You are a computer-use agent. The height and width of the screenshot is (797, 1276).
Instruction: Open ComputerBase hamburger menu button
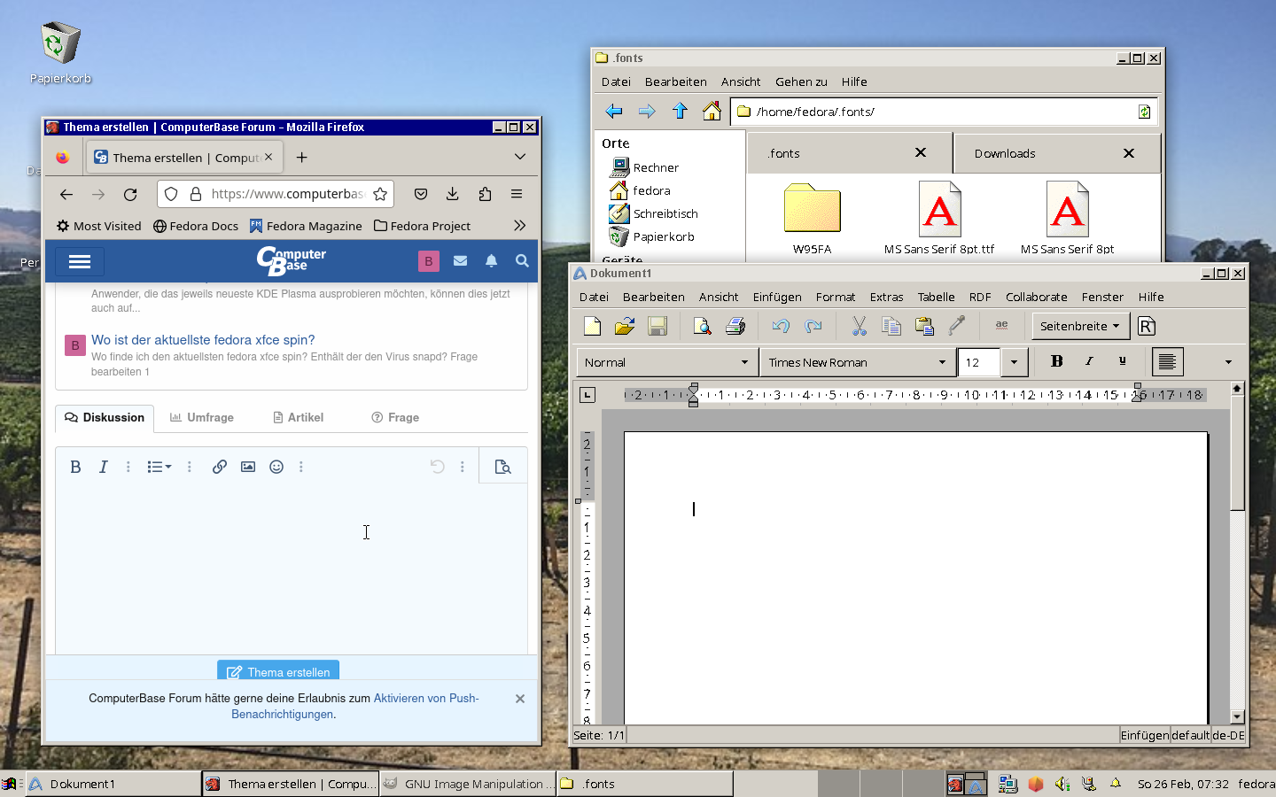click(80, 261)
